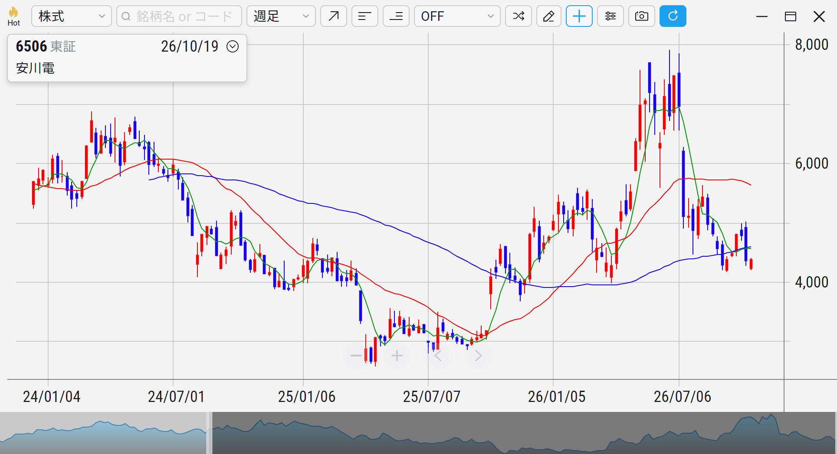Refresh the chart with the blue reload button
This screenshot has height=454, width=837.
(673, 16)
